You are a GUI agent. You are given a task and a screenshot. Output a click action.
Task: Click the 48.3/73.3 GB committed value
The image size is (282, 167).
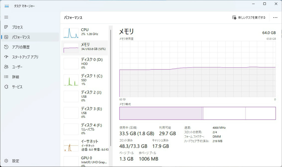pos(133,146)
